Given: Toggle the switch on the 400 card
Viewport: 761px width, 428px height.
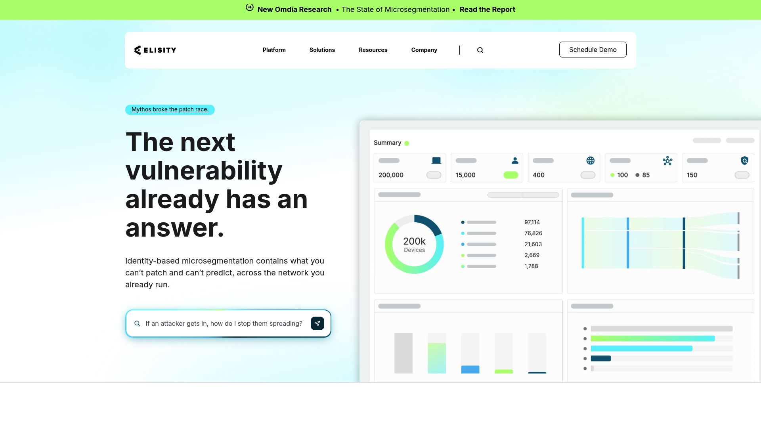Looking at the screenshot, I should pos(588,175).
